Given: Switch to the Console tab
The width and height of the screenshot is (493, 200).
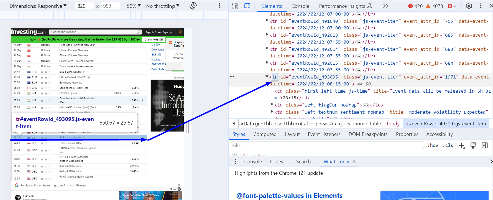Looking at the screenshot, I should (300, 6).
